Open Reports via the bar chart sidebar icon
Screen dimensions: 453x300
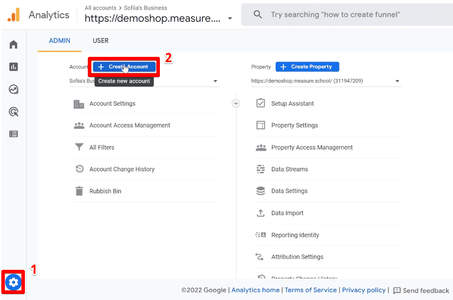pos(13,66)
